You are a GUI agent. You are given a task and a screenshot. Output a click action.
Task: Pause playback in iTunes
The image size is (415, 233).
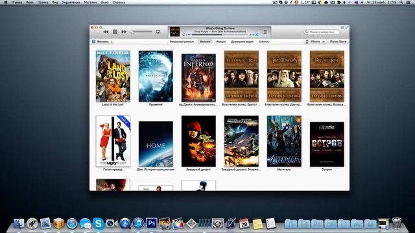click(x=115, y=32)
